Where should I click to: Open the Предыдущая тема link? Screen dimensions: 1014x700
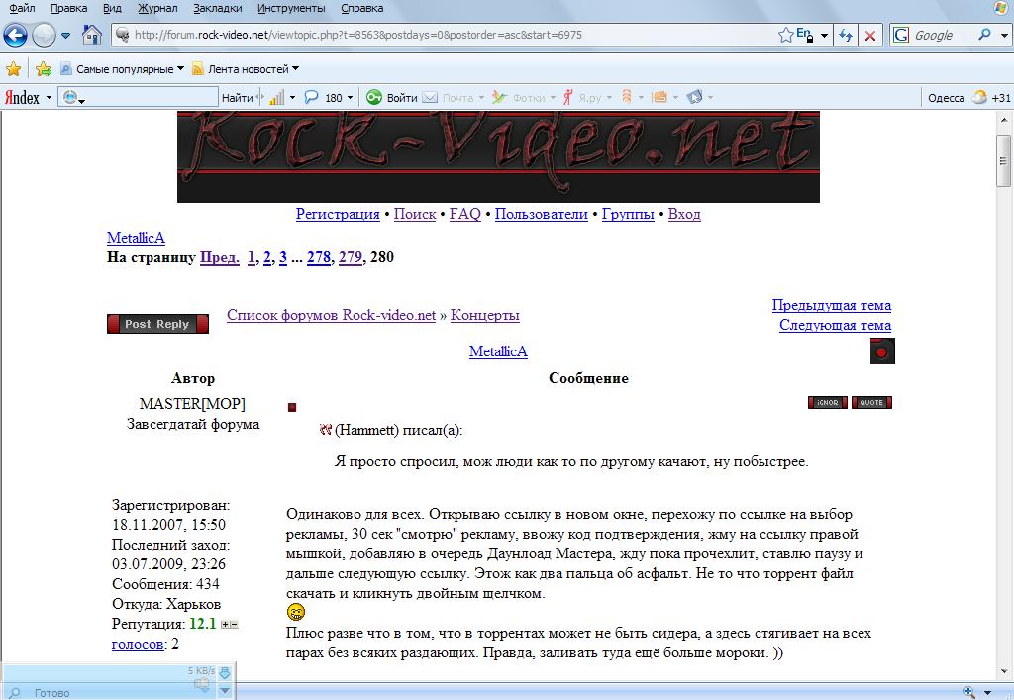pyautogui.click(x=831, y=305)
